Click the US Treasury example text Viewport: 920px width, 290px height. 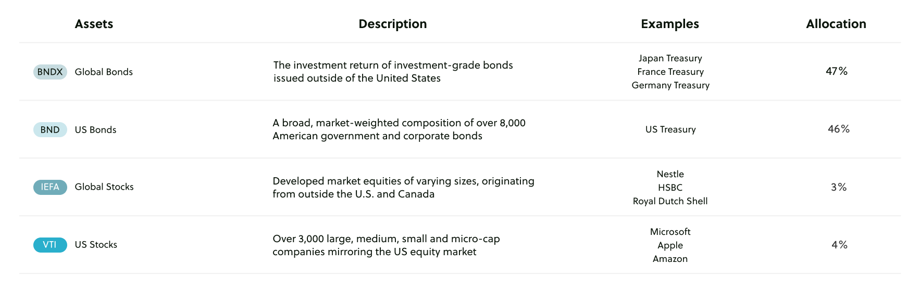670,129
